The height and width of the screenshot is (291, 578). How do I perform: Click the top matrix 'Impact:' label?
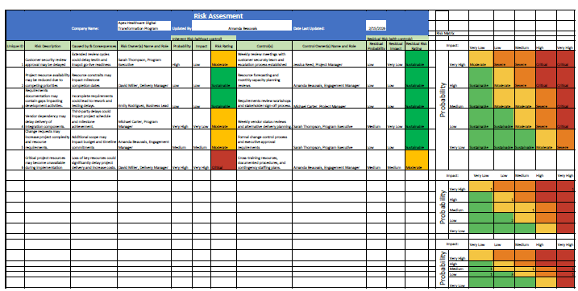click(x=452, y=46)
